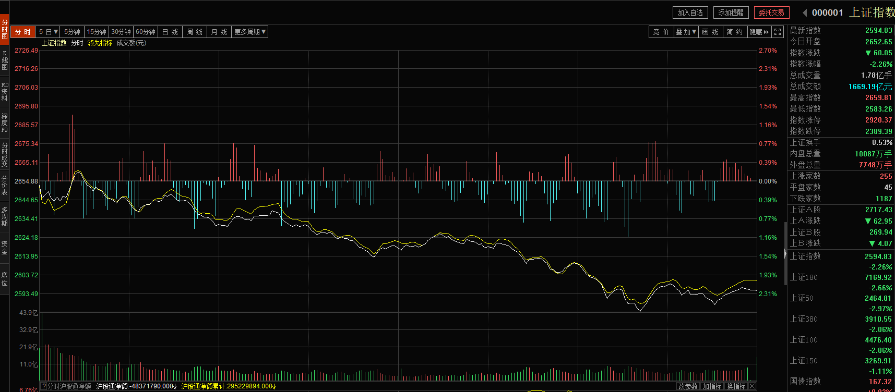Close indicator panel with X icon
Screen dimensions: 895x392
click(752, 386)
